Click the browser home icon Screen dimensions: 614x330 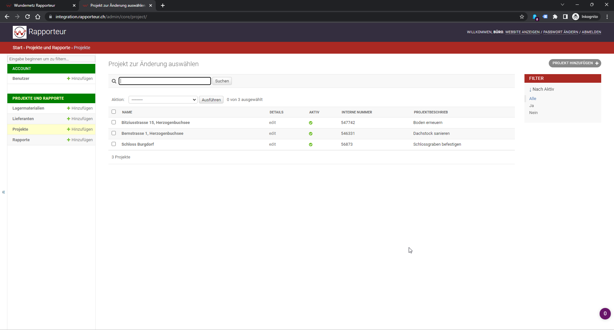coord(38,17)
